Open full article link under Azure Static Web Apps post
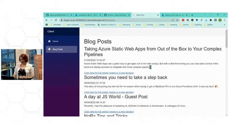This screenshot has width=229, height=129. [109, 73]
